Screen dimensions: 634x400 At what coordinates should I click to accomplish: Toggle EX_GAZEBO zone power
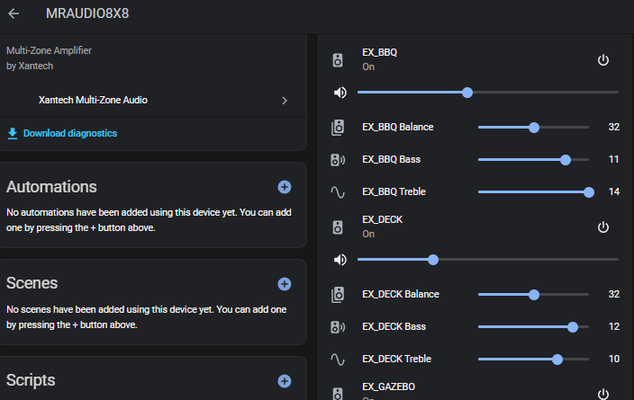[603, 393]
